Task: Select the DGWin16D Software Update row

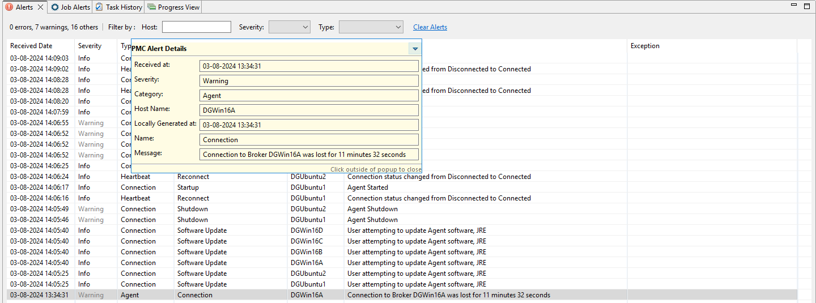Action: (367, 231)
